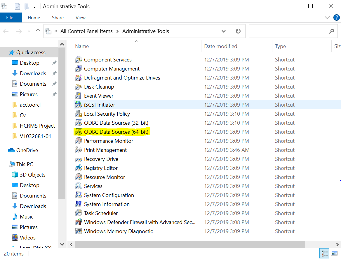Click the Properties quick access toolbar icon
Screen dimensions: 341x259
pos(18,6)
